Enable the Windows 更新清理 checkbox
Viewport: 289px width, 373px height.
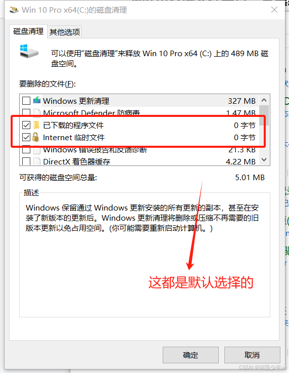26,101
